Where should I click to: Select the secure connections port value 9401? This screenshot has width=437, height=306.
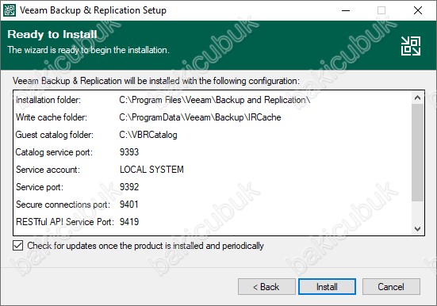(x=128, y=205)
